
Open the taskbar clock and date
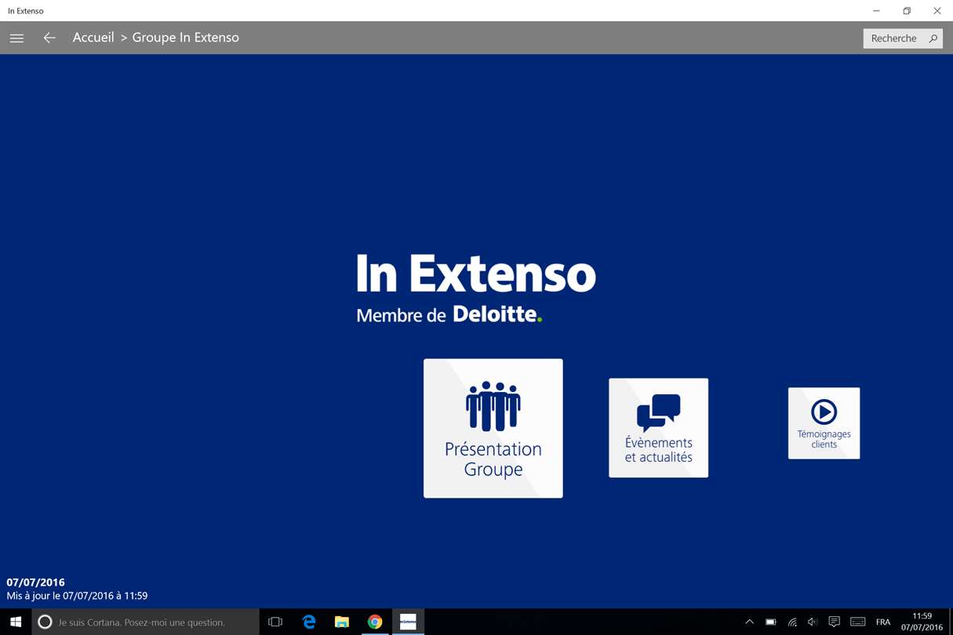pyautogui.click(x=922, y=622)
